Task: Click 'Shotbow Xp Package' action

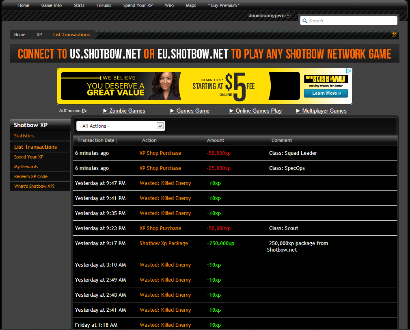Action: 164,243
